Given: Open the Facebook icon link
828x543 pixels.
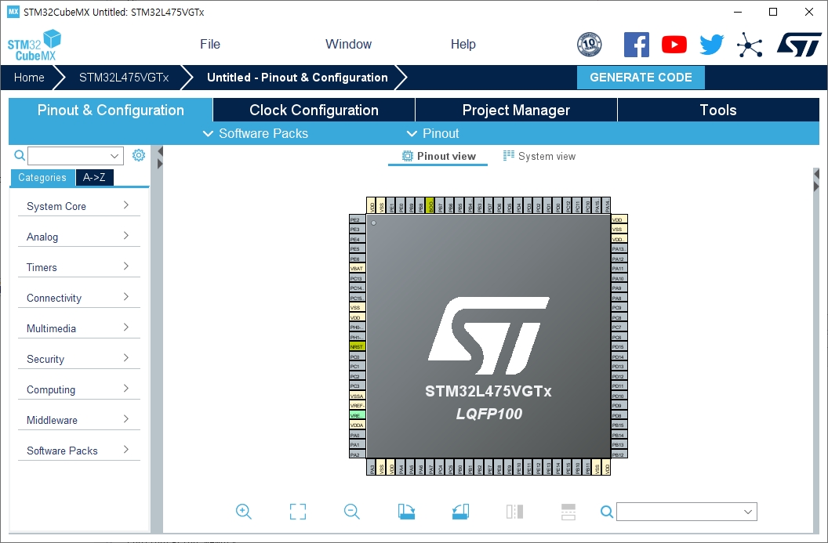Looking at the screenshot, I should [637, 45].
